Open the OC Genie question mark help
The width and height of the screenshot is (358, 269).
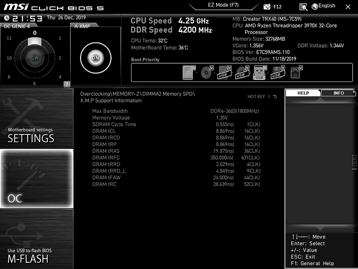pos(67,84)
